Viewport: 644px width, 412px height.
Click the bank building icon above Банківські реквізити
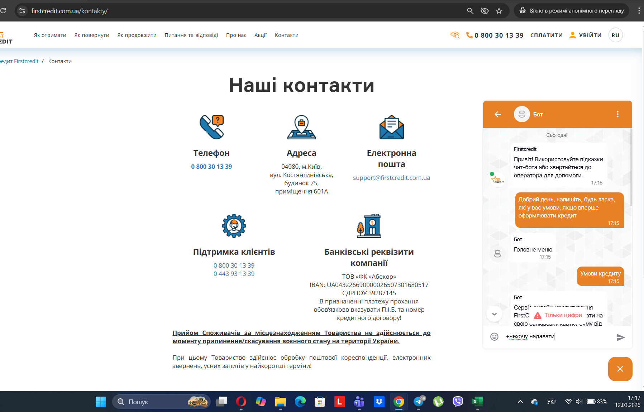point(369,226)
